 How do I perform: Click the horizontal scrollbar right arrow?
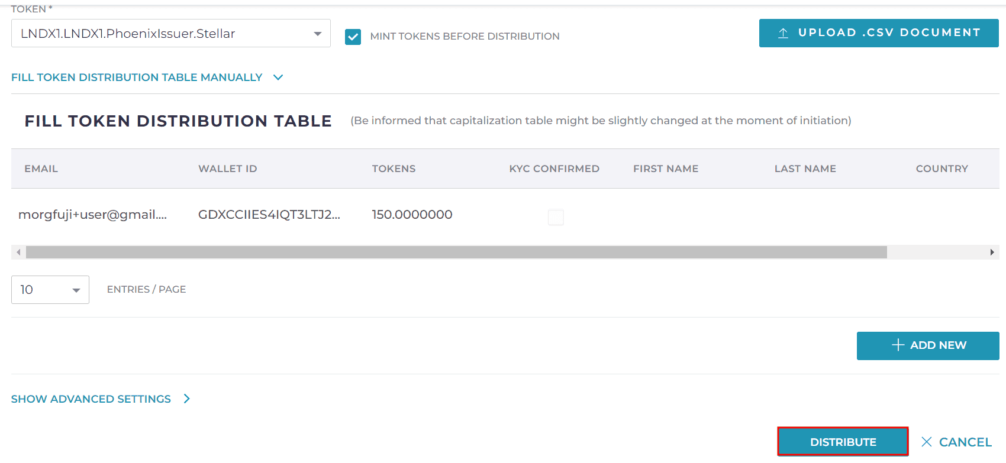(992, 252)
